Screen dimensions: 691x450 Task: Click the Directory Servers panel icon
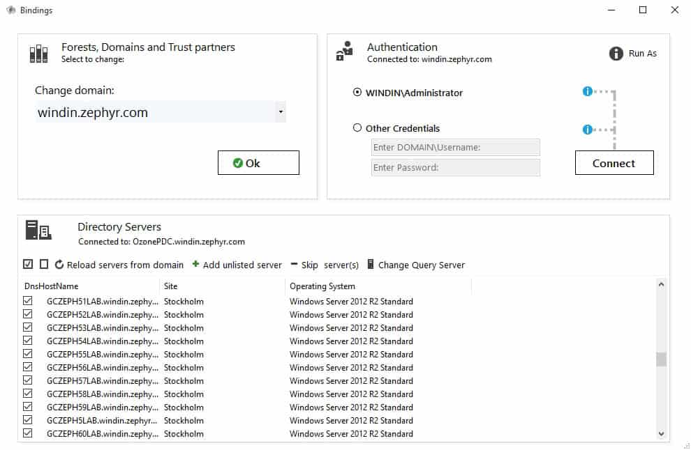click(39, 230)
